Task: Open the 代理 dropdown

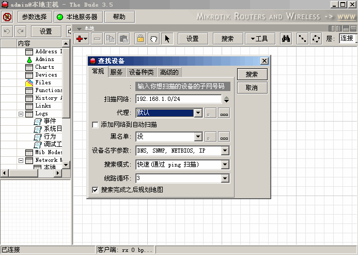Action: click(x=198, y=113)
